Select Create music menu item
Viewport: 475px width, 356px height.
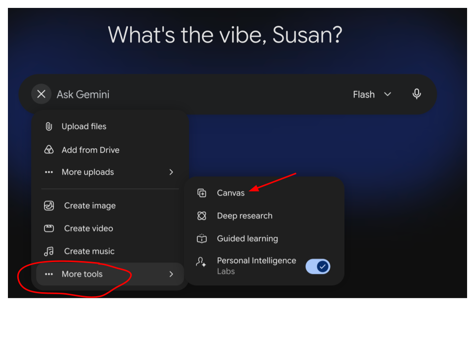(x=110, y=251)
